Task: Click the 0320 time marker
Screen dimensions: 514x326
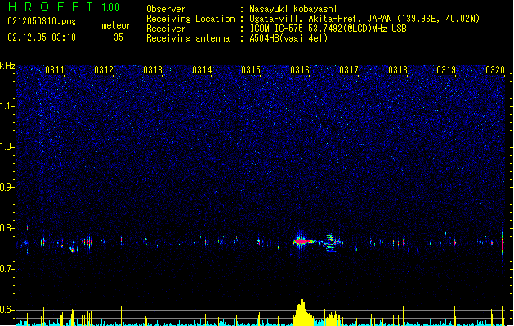Action: [495, 70]
